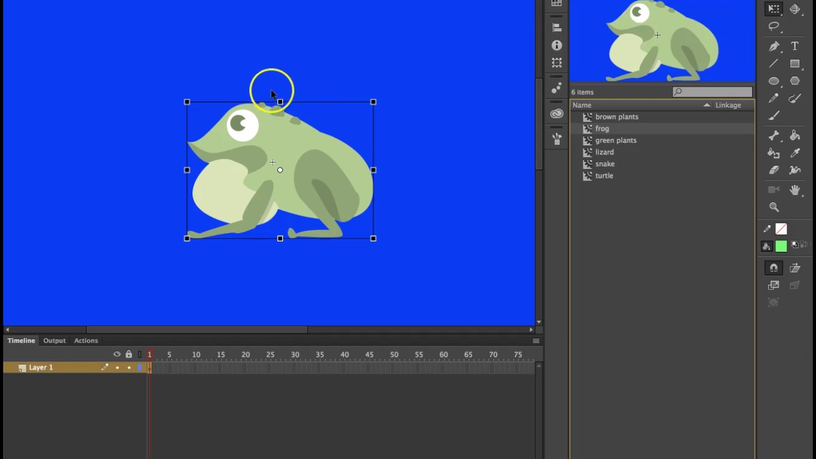Select the Text tool

point(795,47)
